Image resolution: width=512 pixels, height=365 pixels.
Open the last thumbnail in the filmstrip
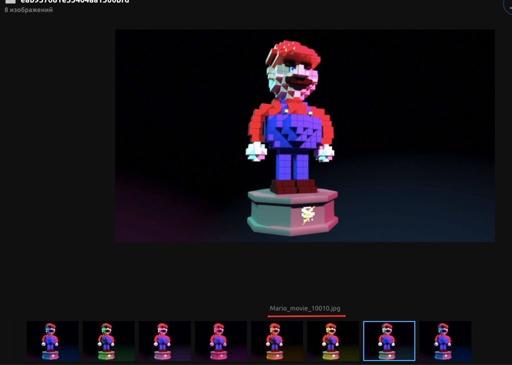pyautogui.click(x=445, y=341)
